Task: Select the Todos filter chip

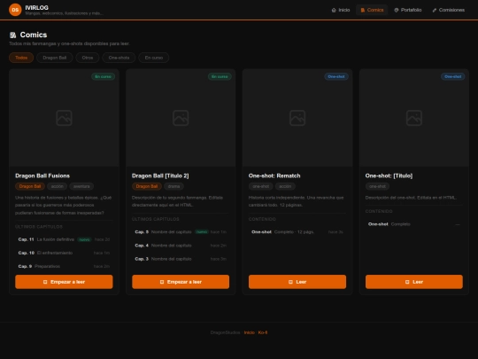Action: coord(21,58)
